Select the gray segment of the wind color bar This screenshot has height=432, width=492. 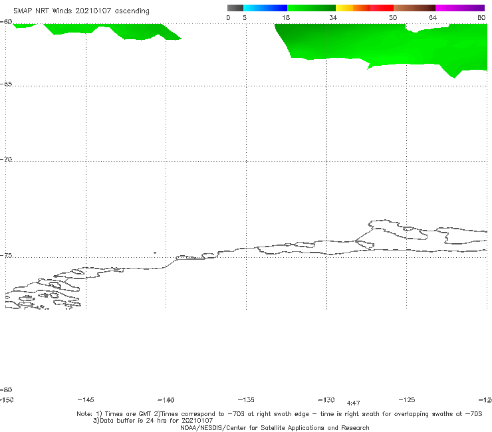[235, 8]
